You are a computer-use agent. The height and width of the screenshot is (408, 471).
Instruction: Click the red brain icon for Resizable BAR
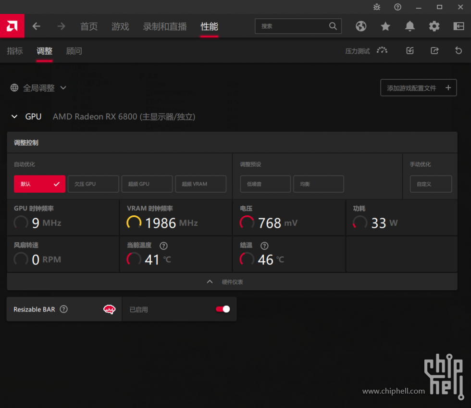(110, 309)
